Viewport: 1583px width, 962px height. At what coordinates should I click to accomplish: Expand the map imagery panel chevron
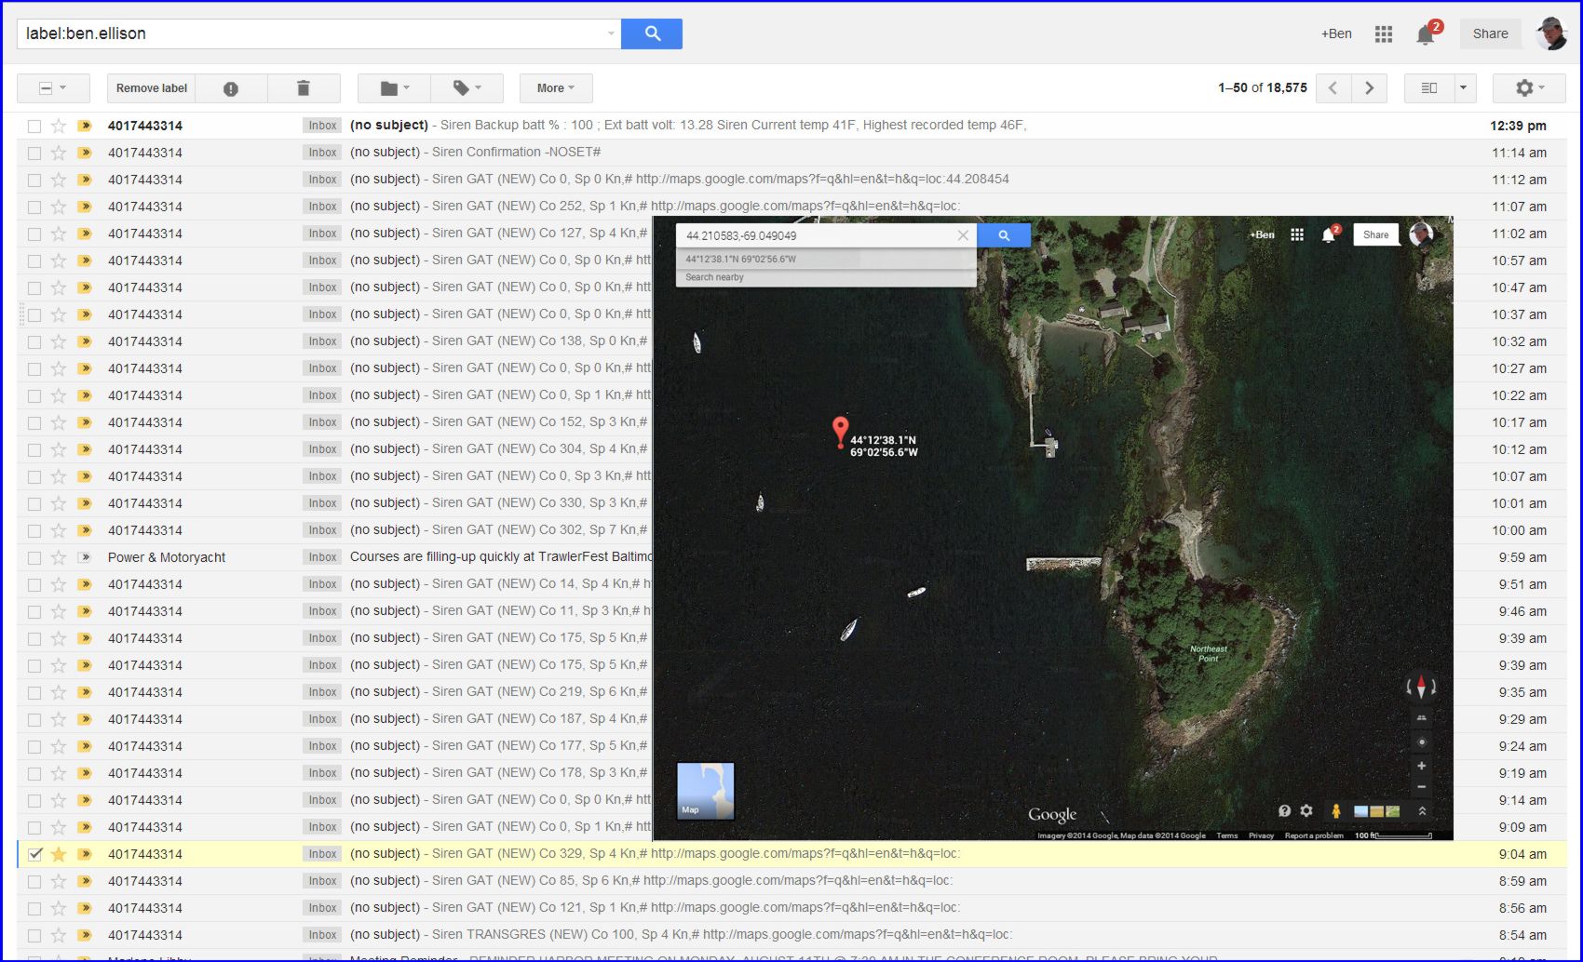[1422, 811]
